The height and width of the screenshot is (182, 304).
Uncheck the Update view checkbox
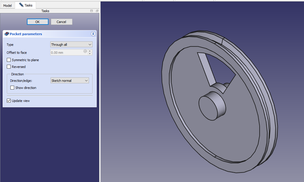[9, 101]
